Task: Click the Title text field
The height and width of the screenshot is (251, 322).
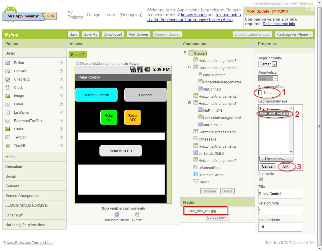Action: coord(280,194)
